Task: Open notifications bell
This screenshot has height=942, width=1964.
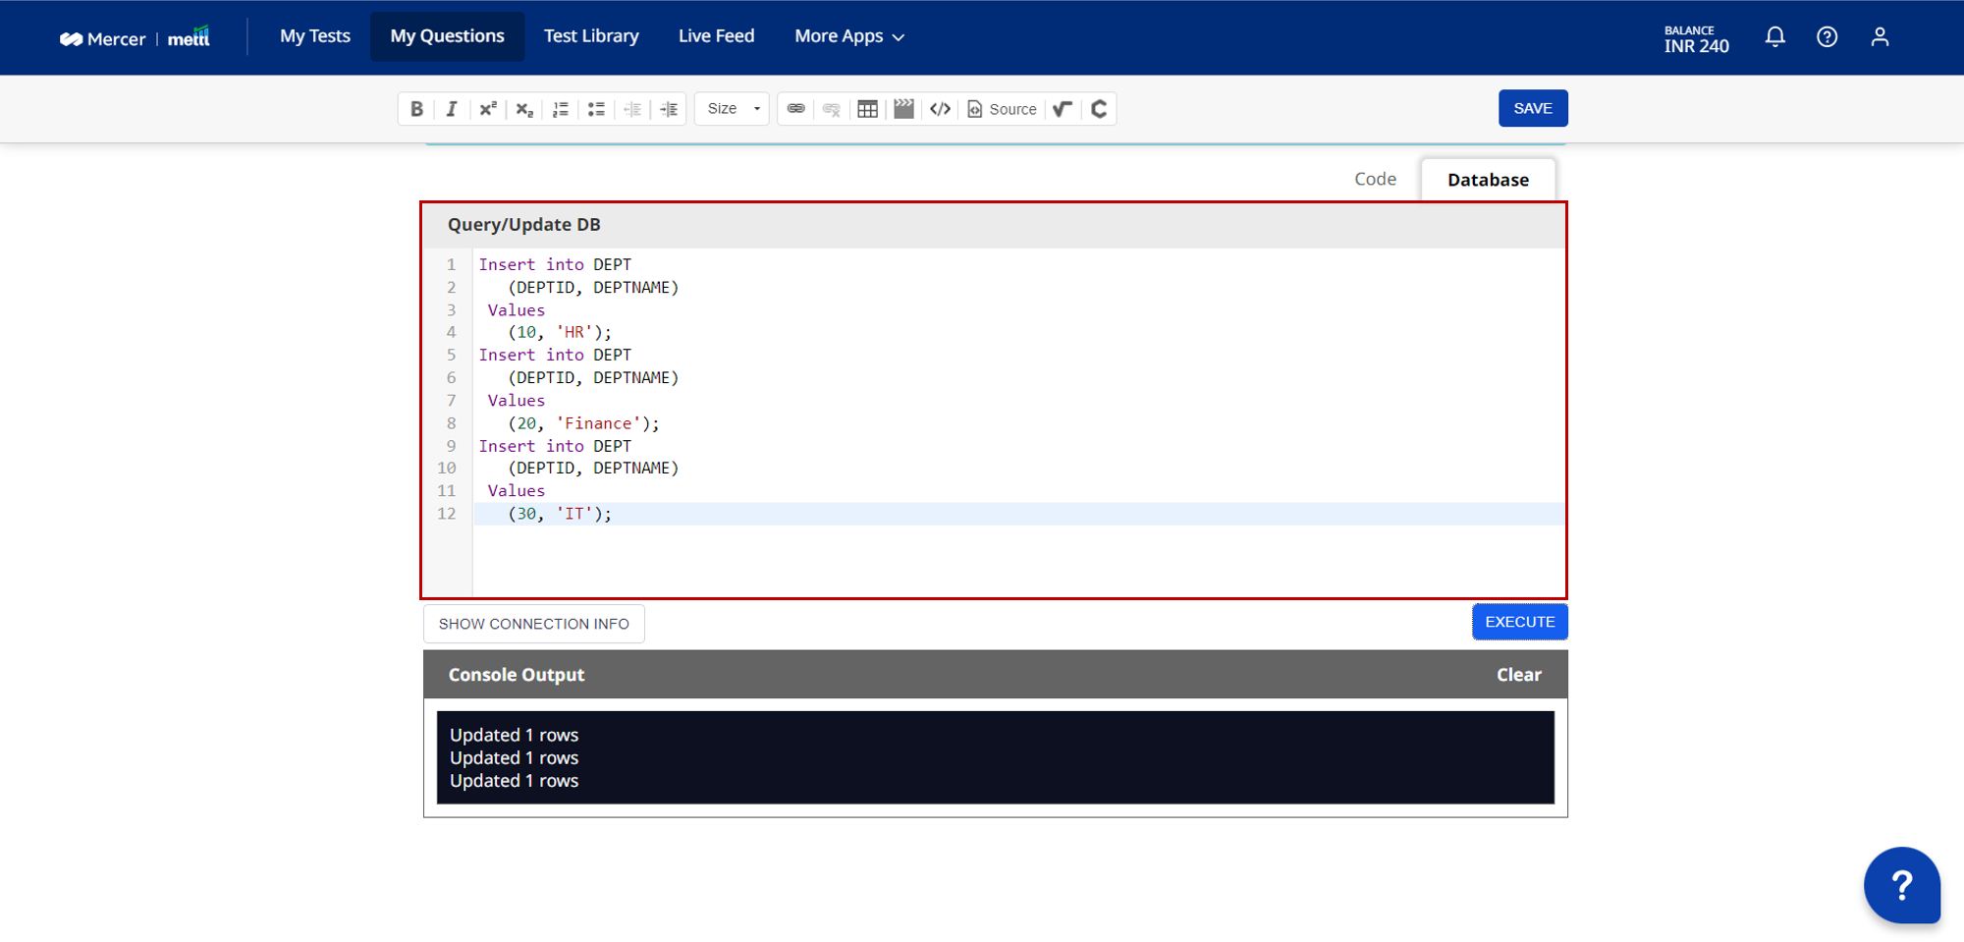Action: point(1775,37)
